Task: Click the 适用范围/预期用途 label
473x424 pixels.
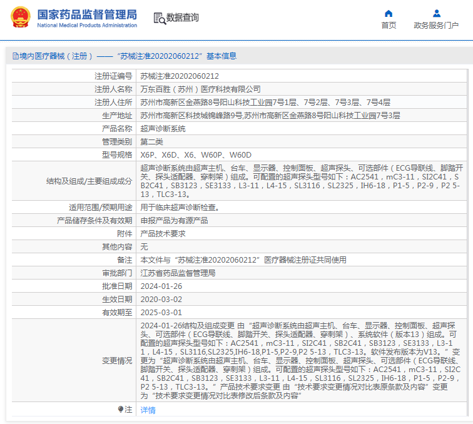Action: [101, 208]
